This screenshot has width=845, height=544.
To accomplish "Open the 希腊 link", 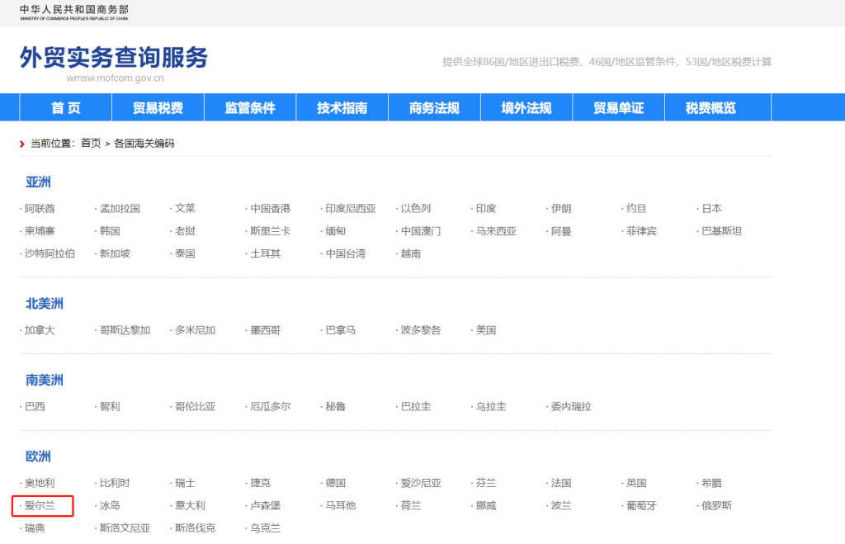I will [711, 484].
